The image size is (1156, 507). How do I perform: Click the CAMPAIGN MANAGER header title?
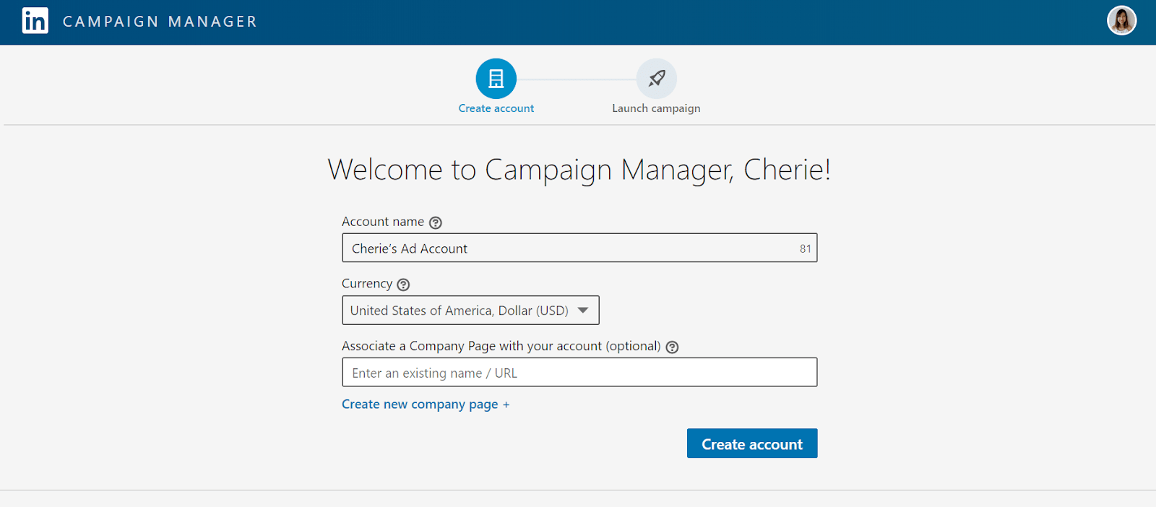click(x=160, y=22)
